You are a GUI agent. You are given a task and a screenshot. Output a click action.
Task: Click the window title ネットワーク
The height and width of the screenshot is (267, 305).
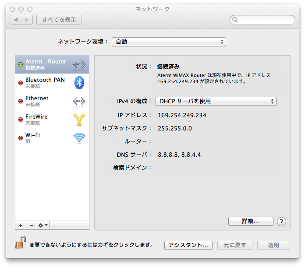[x=152, y=9]
